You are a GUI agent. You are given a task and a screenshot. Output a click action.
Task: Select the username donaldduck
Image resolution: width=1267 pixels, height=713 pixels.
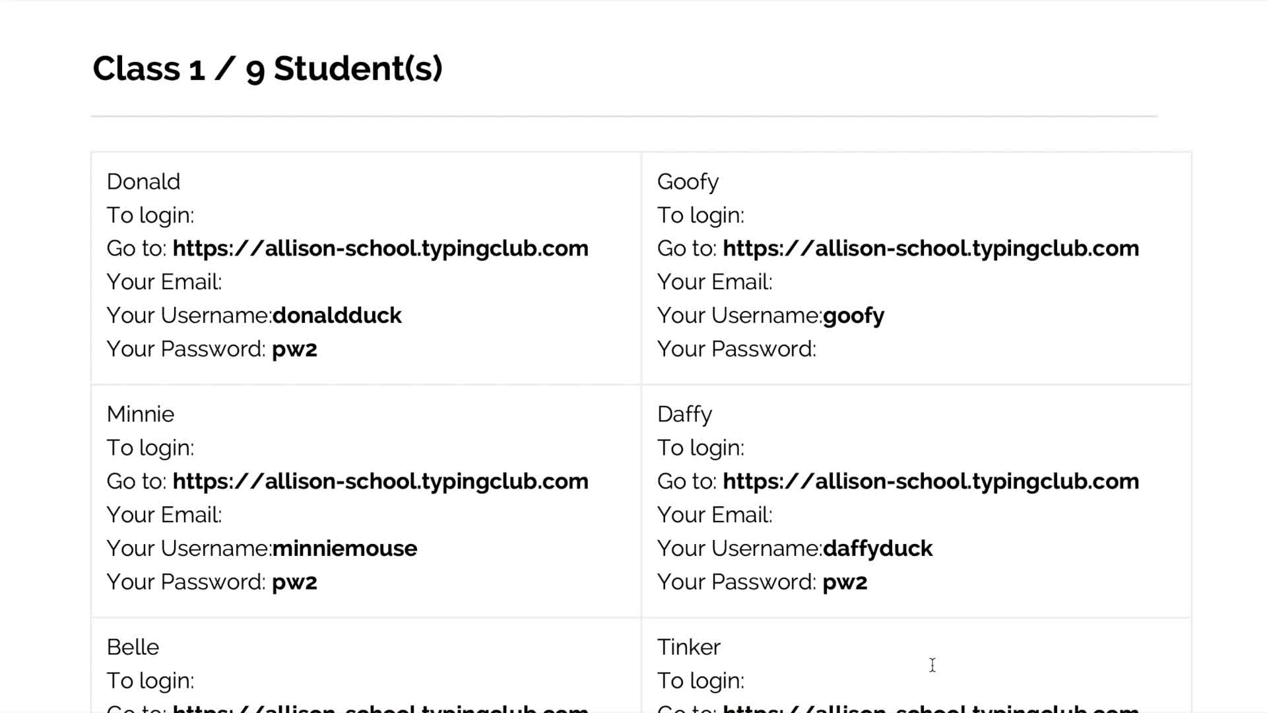pos(337,316)
